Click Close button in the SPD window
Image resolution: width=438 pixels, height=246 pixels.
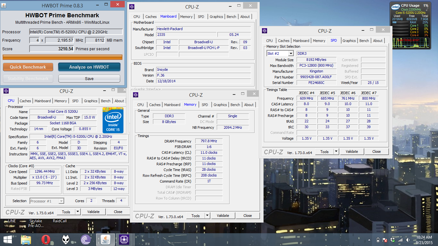376,152
